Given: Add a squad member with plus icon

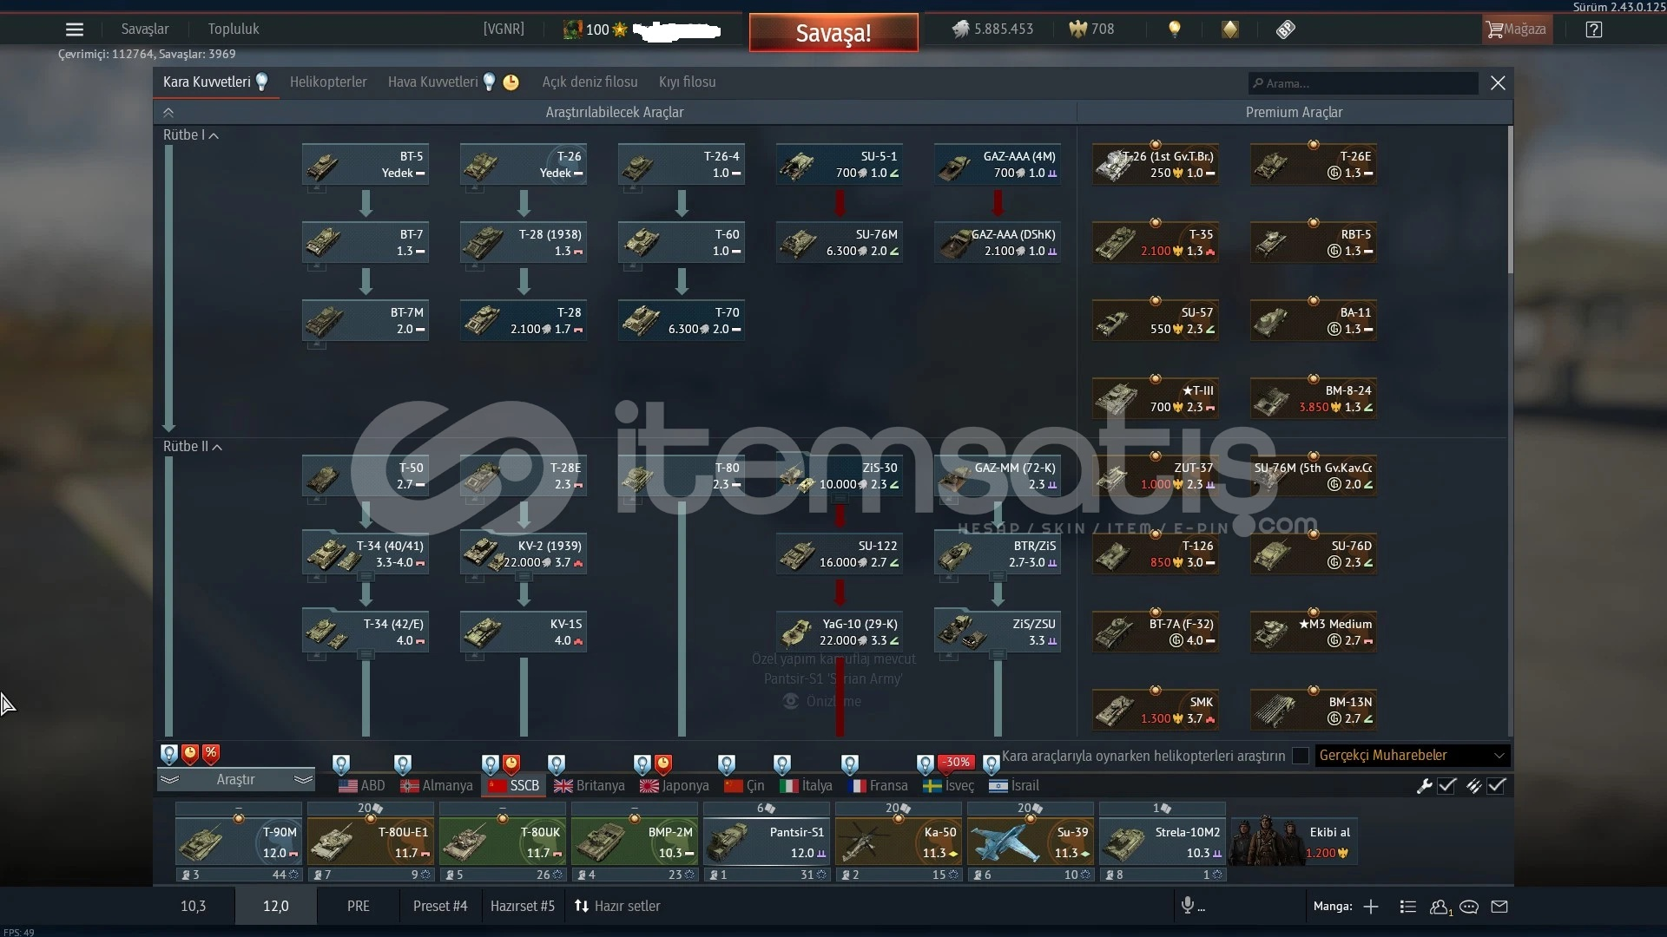Looking at the screenshot, I should [1371, 907].
